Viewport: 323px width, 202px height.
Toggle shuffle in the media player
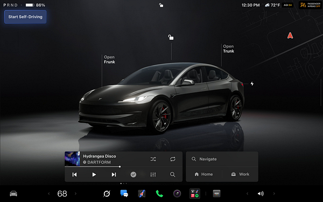pos(153,159)
